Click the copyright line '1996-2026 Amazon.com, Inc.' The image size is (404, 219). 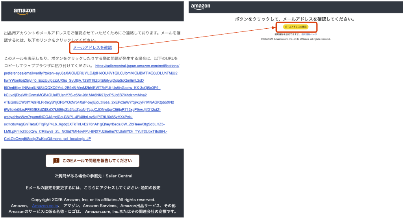296,39
